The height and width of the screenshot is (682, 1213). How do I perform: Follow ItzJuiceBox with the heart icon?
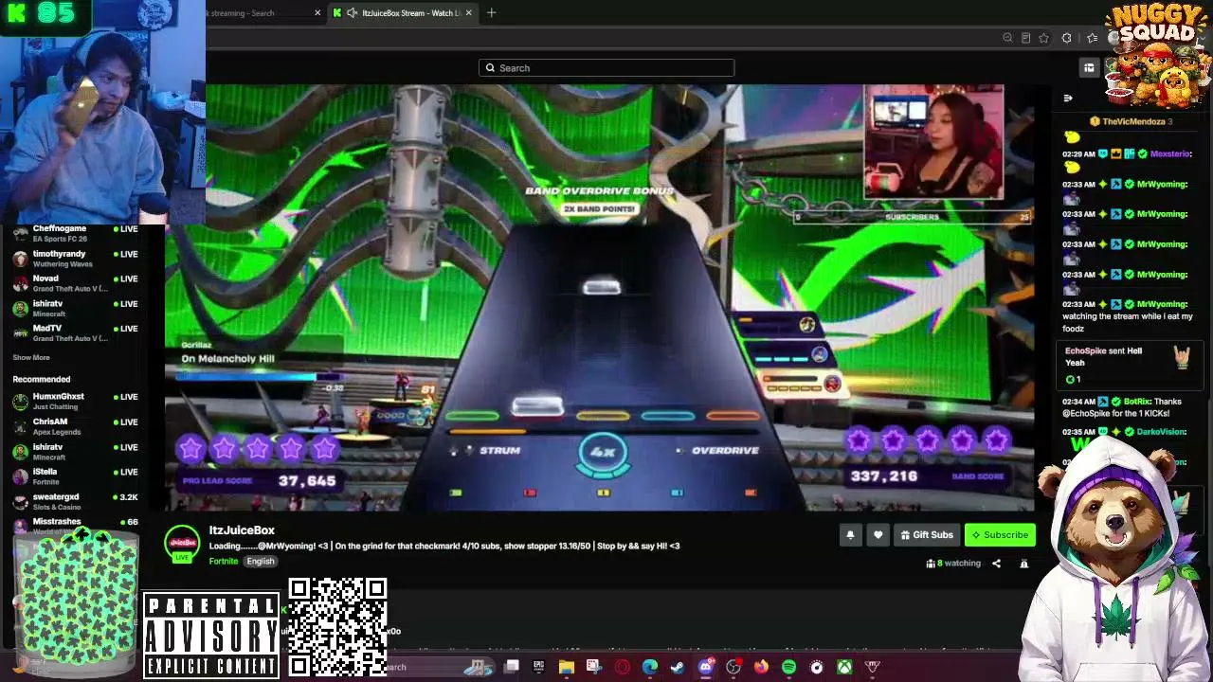pyautogui.click(x=878, y=535)
